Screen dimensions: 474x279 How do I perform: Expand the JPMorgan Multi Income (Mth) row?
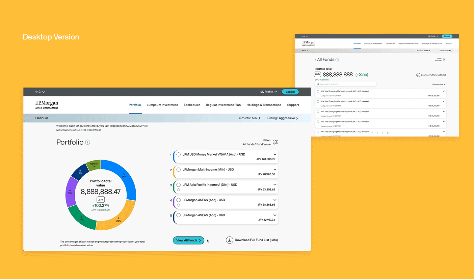coord(275,169)
